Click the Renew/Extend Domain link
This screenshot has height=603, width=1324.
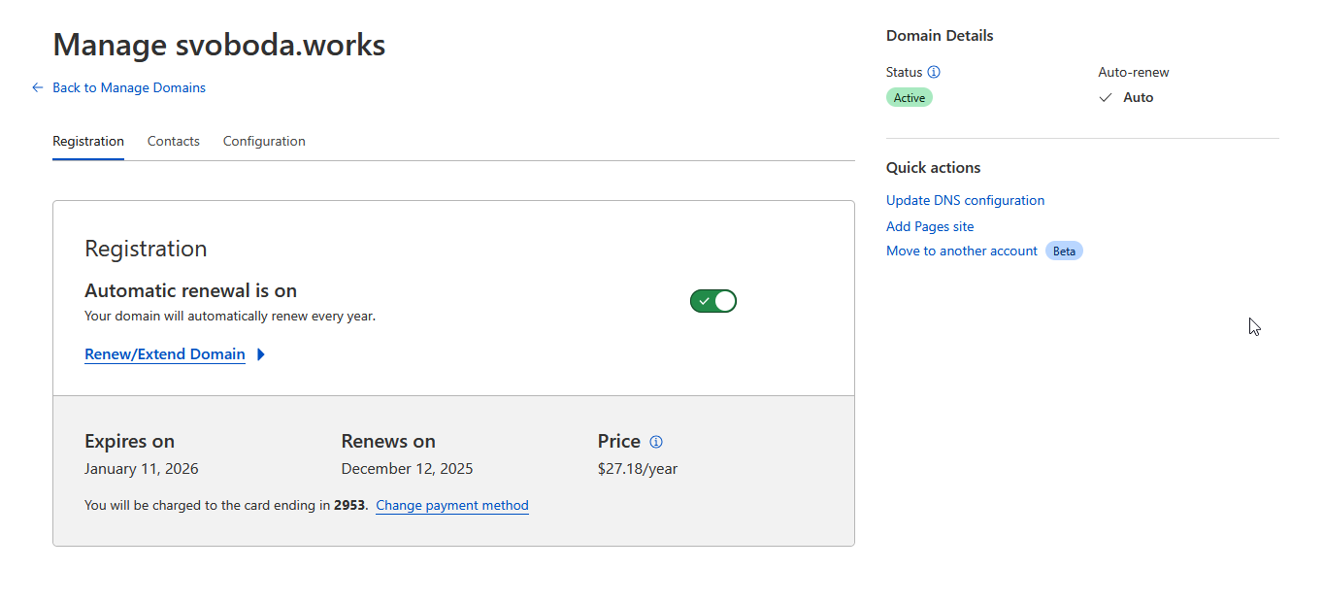(x=165, y=354)
